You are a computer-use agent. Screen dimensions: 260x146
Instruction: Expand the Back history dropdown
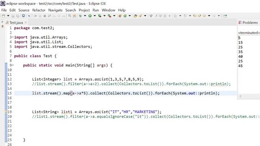pyautogui.click(x=209, y=16)
